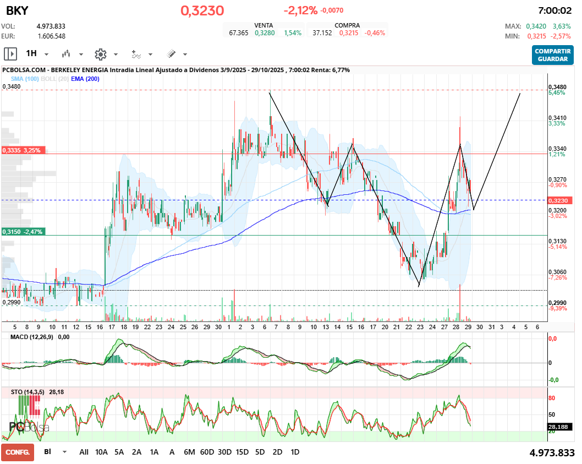Select the 6M time range

(189, 452)
